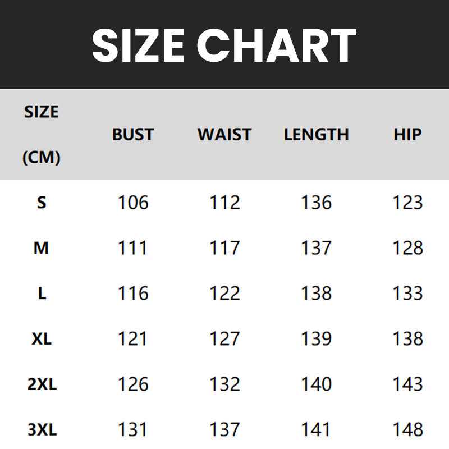Select the SIZE (CM) header cell
This screenshot has width=449, height=449.
42,135
